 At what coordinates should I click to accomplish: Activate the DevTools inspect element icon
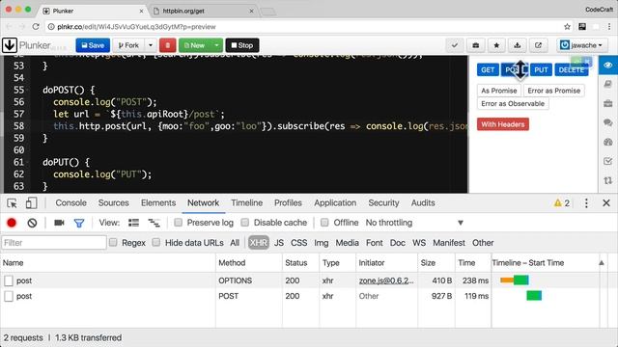point(12,203)
